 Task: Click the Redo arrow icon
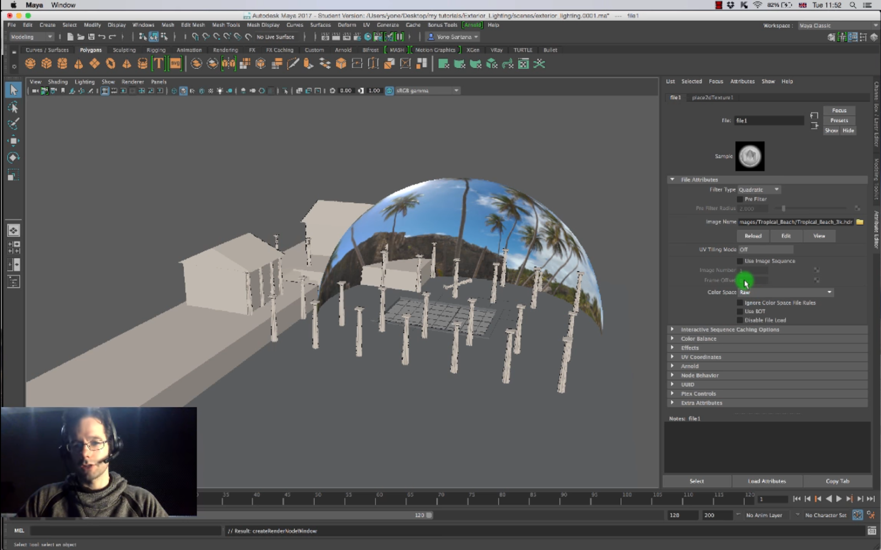(x=113, y=37)
